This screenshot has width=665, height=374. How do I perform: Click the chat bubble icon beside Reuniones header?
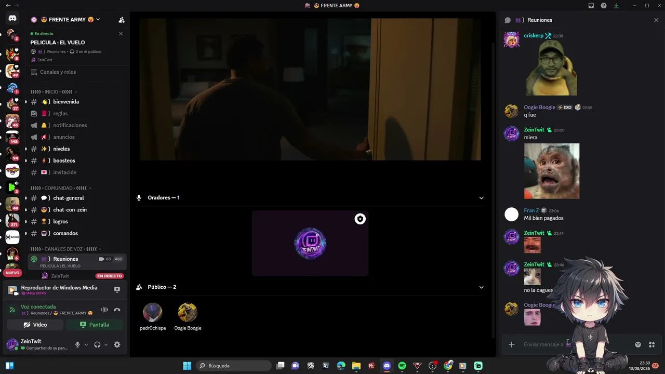pos(508,20)
